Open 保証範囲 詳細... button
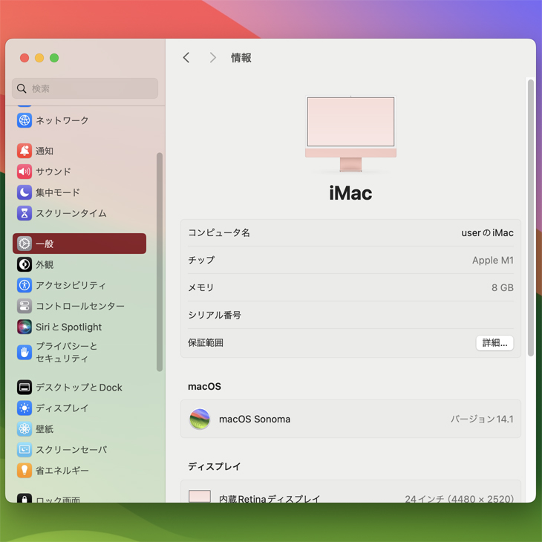 click(494, 343)
